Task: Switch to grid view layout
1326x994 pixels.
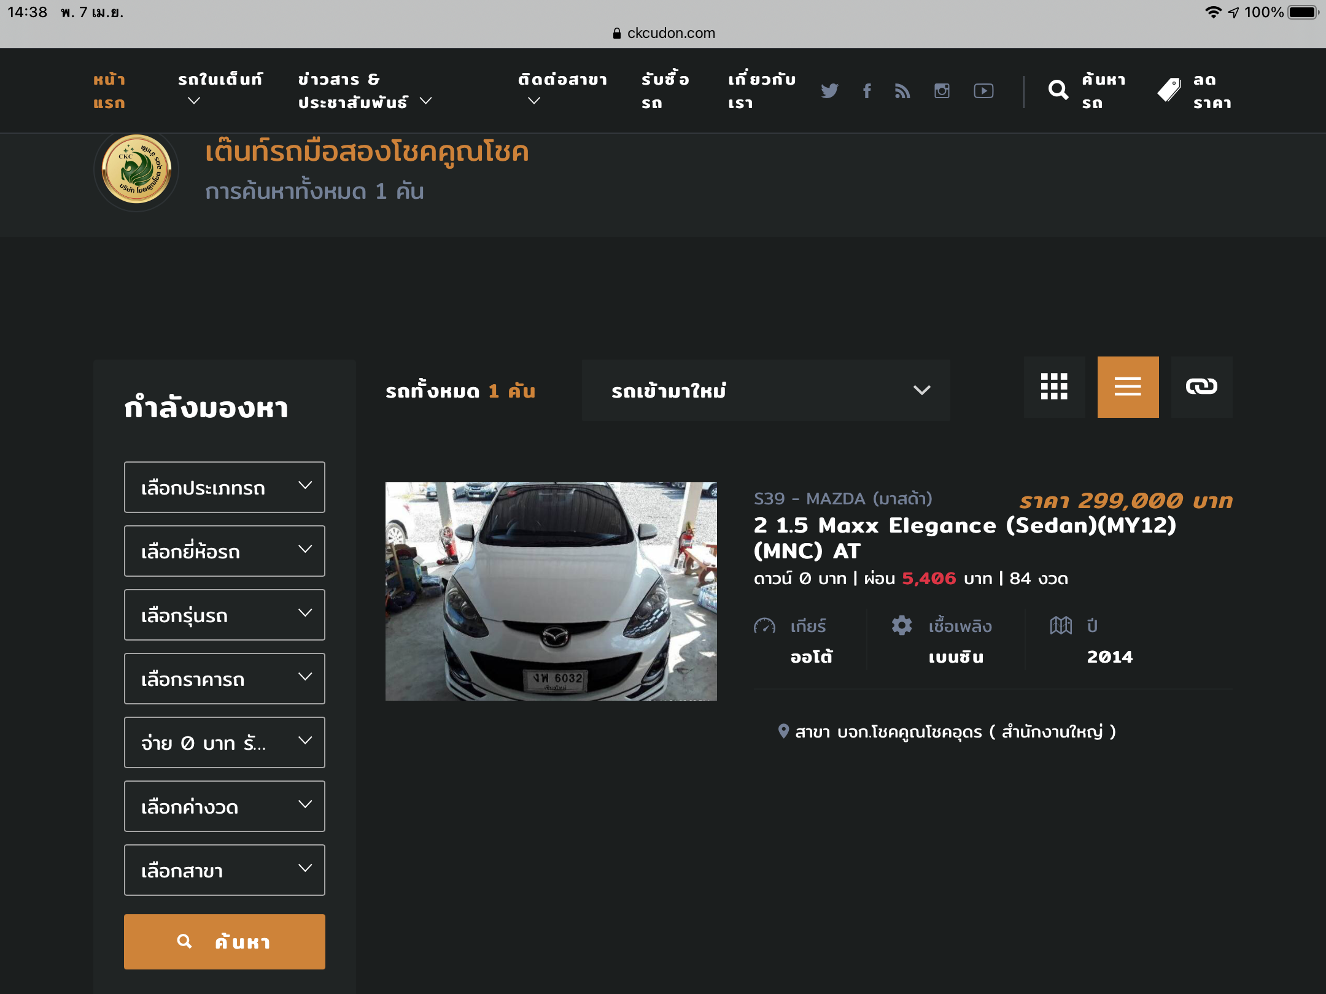Action: pyautogui.click(x=1054, y=387)
